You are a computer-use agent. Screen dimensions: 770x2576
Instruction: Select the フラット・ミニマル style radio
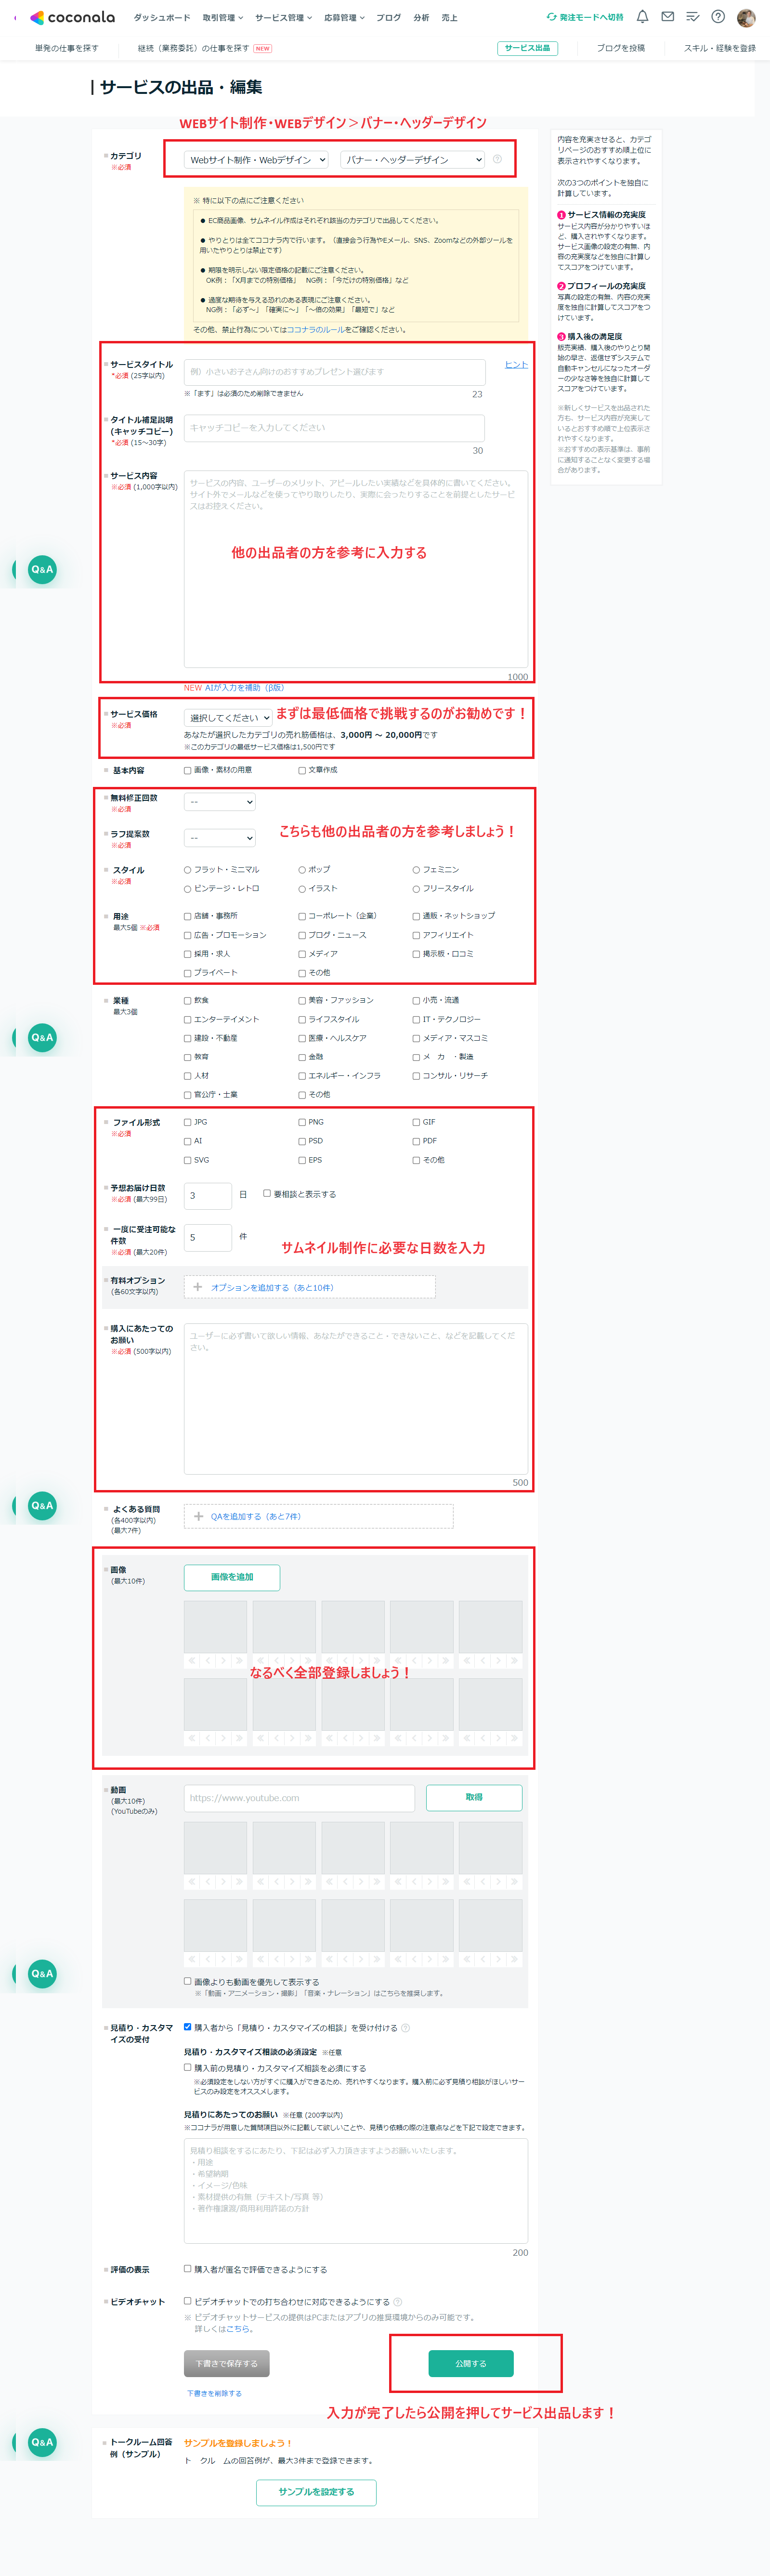click(x=187, y=870)
